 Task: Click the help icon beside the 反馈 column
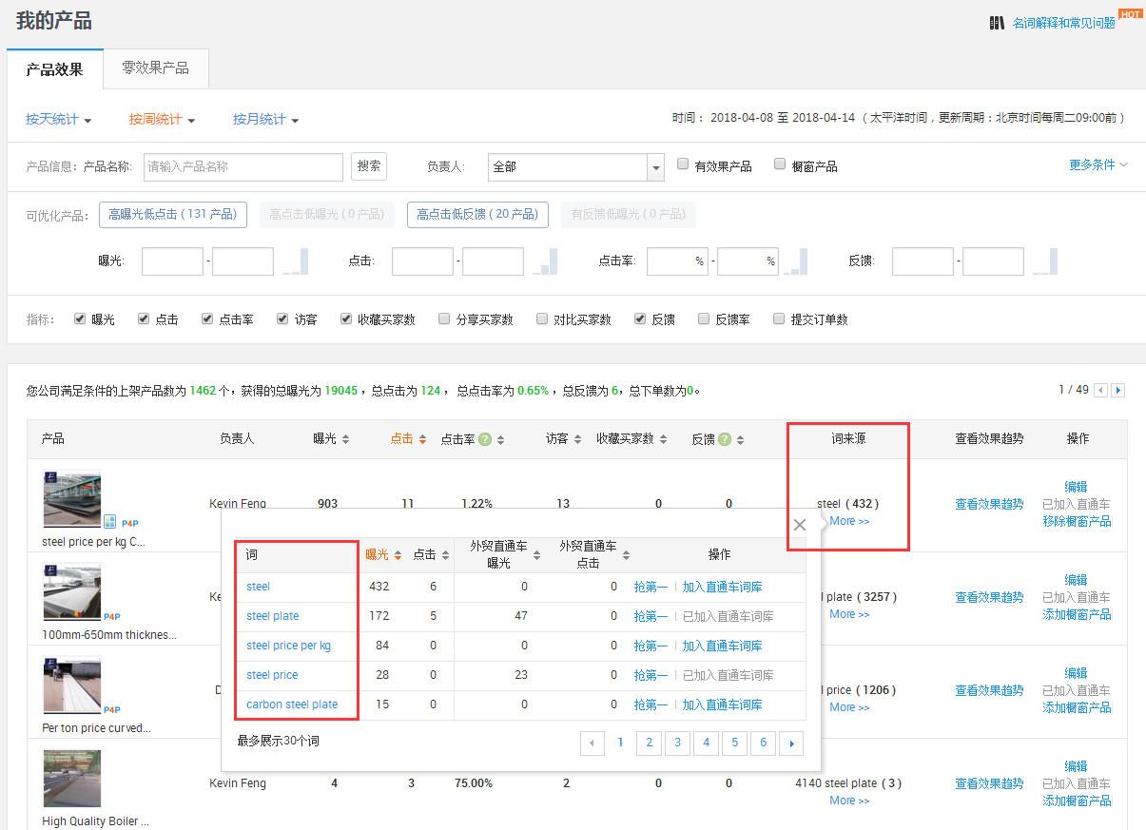[726, 438]
